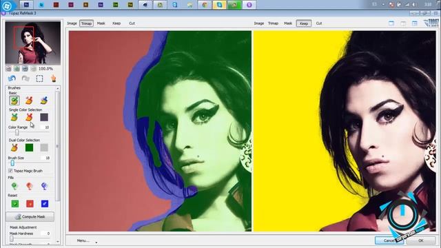Adjust the Brush Size slider
This screenshot has height=248, width=441.
click(12, 163)
